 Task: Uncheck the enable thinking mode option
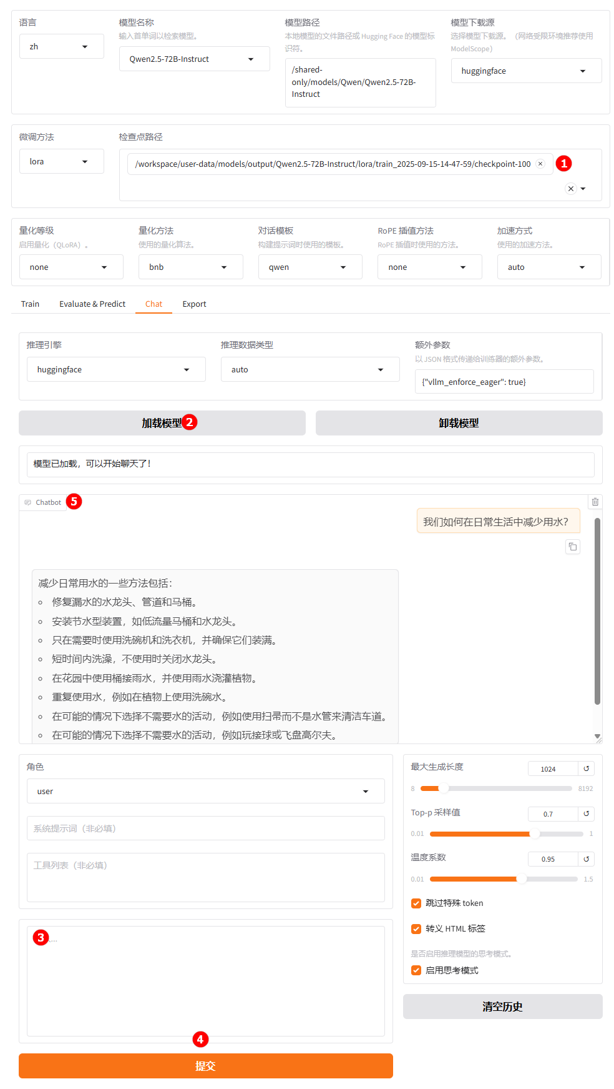coord(416,970)
